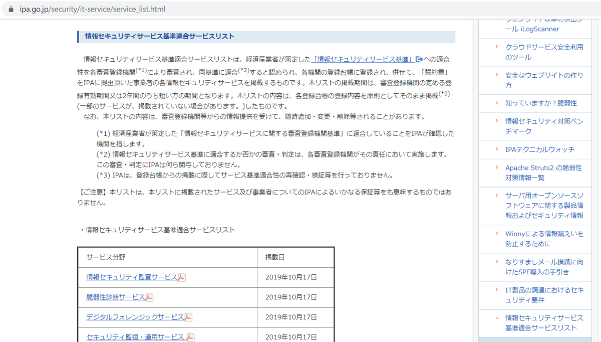The width and height of the screenshot is (601, 342).
Task: Open sidebar item なりすましメール撲滅 SPF導入の手引き
Action: [x=544, y=267]
